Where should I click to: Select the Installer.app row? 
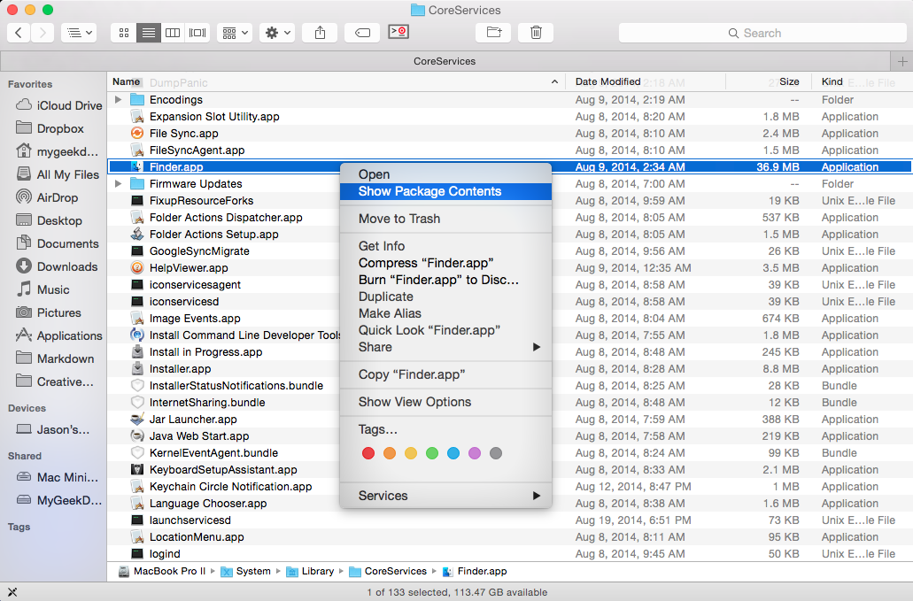coord(509,368)
